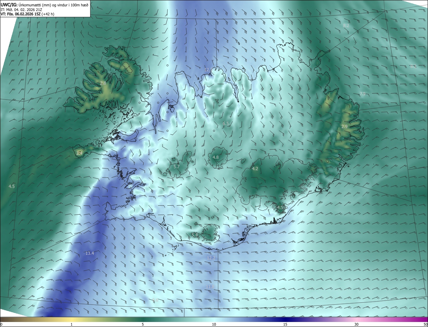Select the 5.7 value on Langjökull glacier

point(177,167)
